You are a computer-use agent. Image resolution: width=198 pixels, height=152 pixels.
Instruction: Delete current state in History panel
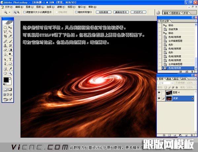tap(192, 72)
